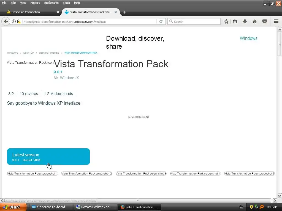Image resolution: width=282 pixels, height=211 pixels.
Task: Open the Windows start button
Action: 13,207
